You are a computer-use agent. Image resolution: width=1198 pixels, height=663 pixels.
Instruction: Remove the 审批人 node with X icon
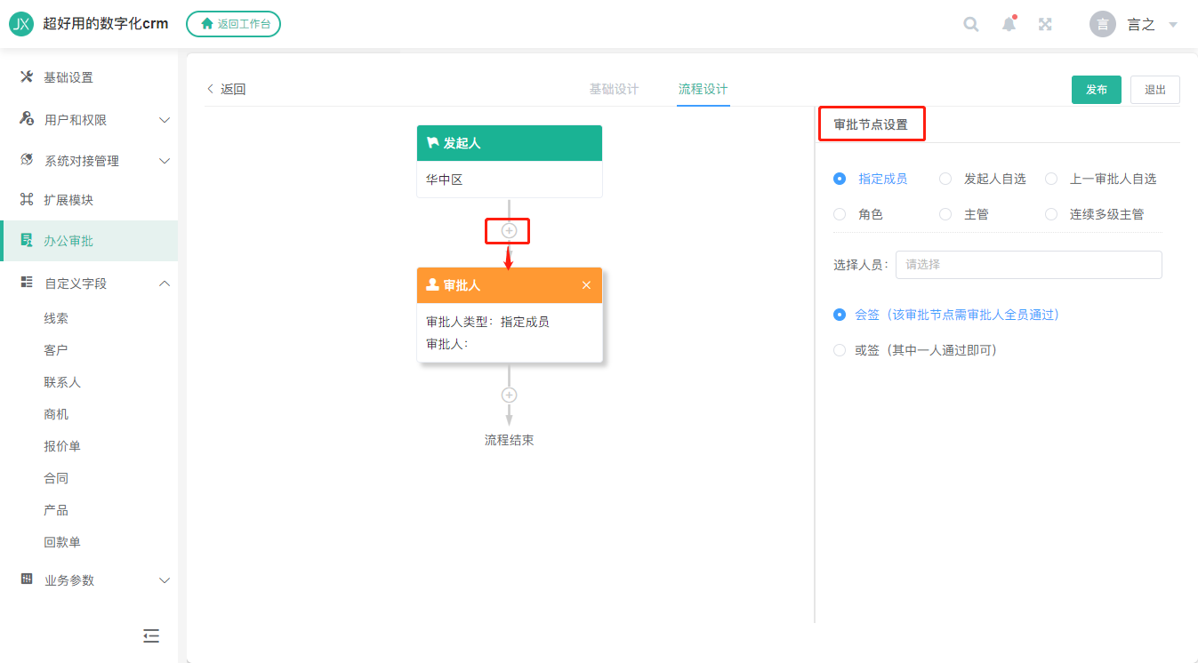point(586,285)
